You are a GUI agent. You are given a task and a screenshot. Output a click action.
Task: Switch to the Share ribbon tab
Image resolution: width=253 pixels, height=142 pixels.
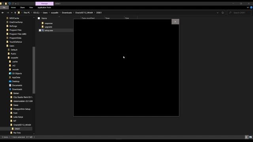point(23,7)
